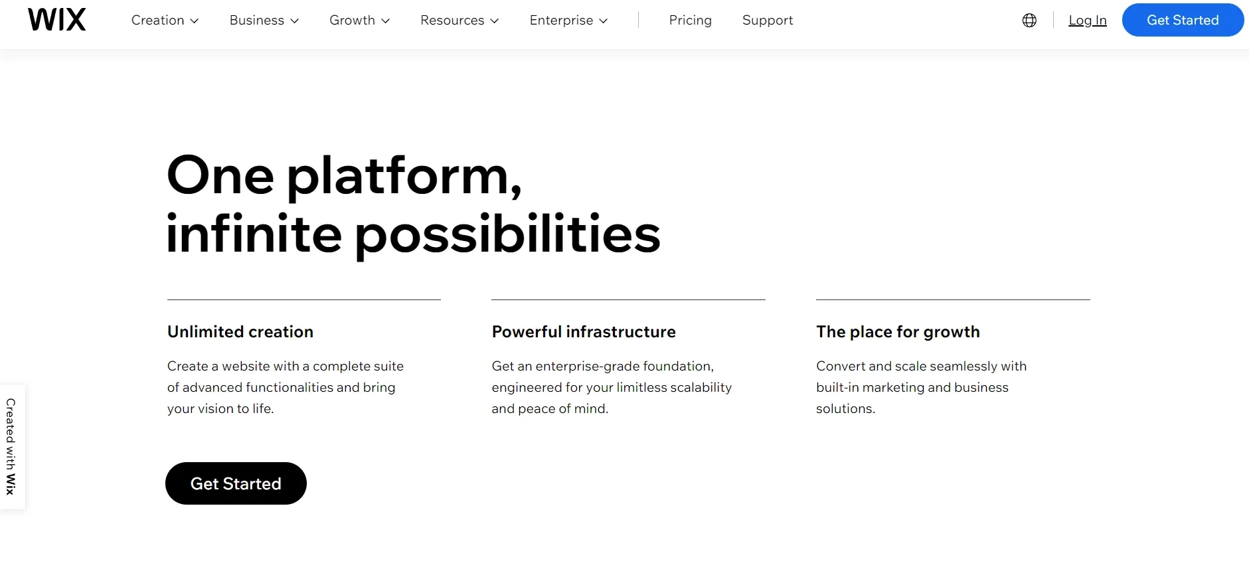The width and height of the screenshot is (1249, 581).
Task: Expand the Resources menu
Action: click(x=459, y=21)
